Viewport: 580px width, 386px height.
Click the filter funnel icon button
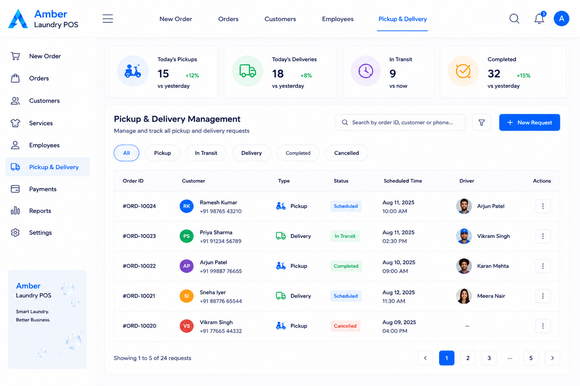tap(482, 123)
